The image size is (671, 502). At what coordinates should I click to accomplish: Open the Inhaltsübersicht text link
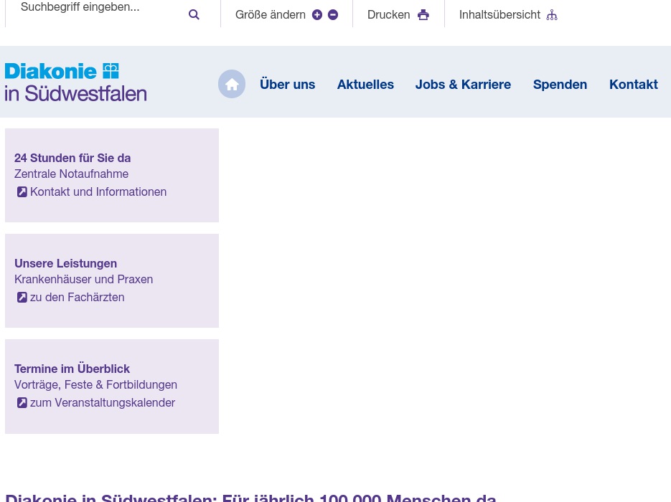point(499,14)
